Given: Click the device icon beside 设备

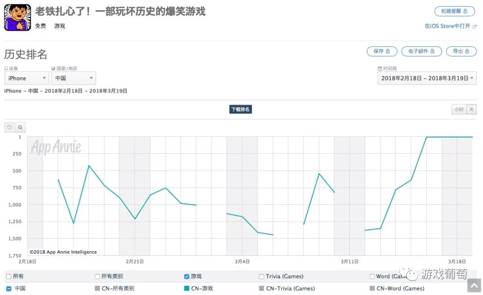Looking at the screenshot, I should coord(6,69).
